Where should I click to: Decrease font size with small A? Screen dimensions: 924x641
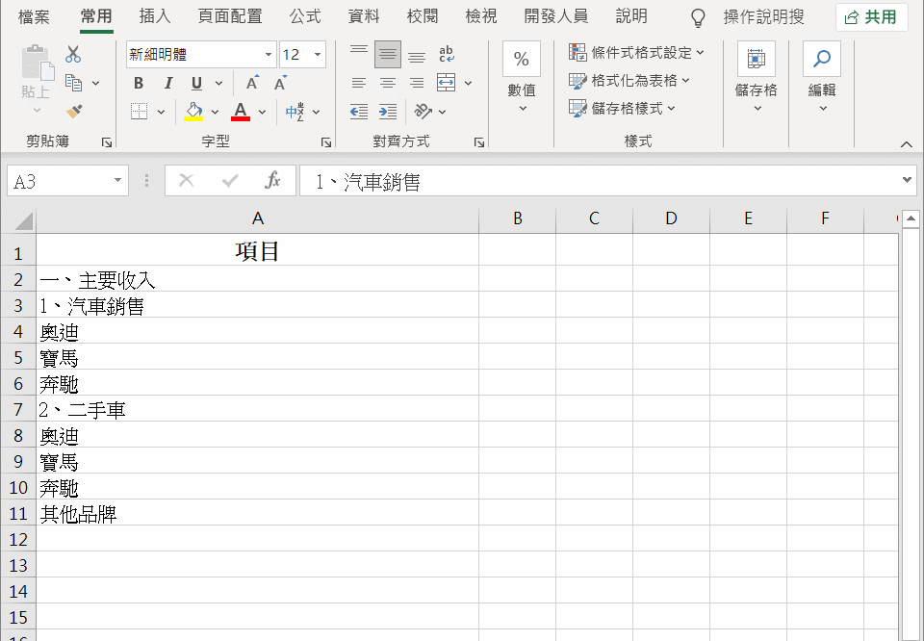coord(280,83)
